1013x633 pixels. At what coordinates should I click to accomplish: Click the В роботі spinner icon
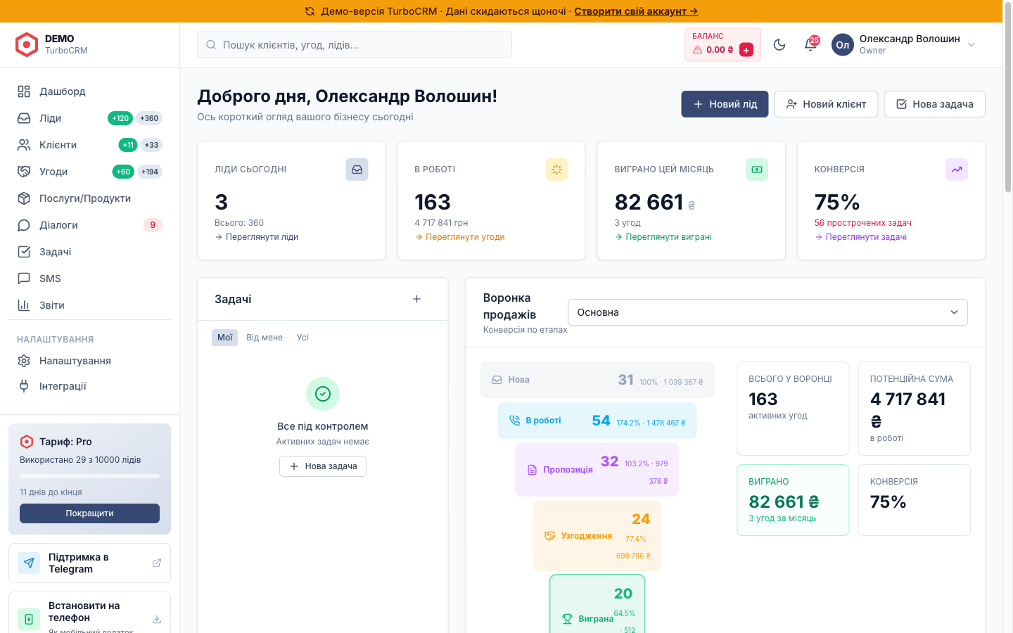[x=557, y=170]
